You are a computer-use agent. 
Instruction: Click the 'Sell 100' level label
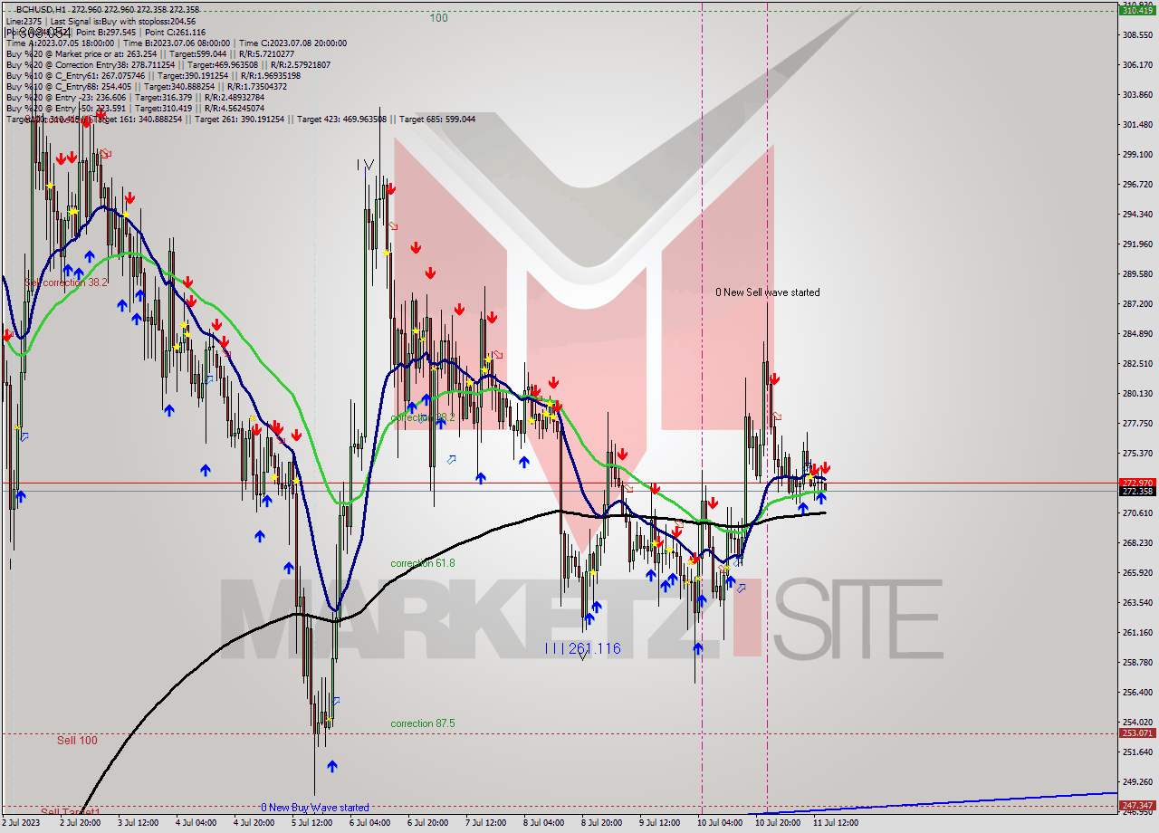pos(77,740)
